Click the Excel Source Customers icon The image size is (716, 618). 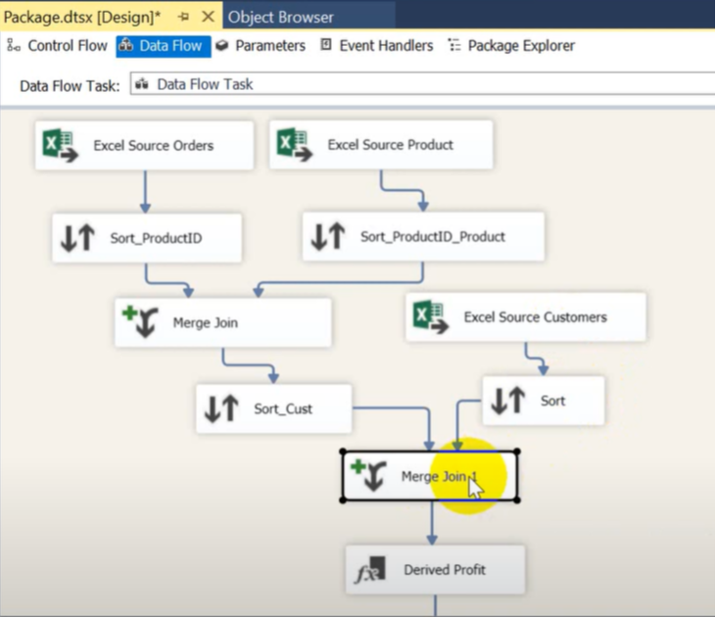tap(430, 317)
